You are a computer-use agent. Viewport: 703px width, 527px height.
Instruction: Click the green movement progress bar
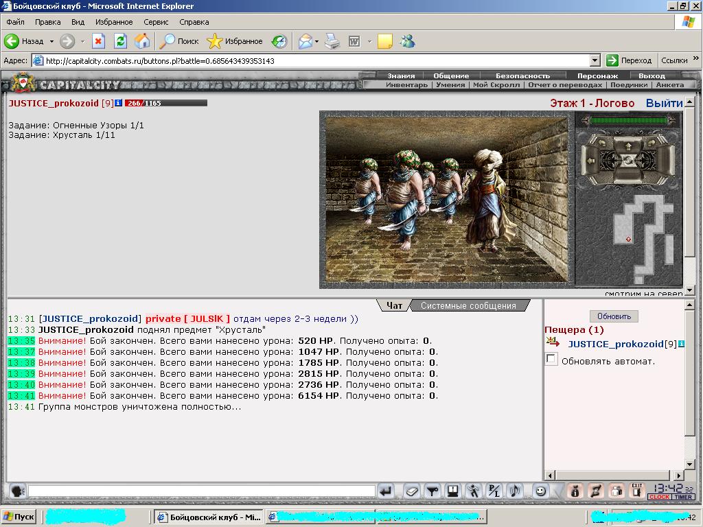click(629, 120)
